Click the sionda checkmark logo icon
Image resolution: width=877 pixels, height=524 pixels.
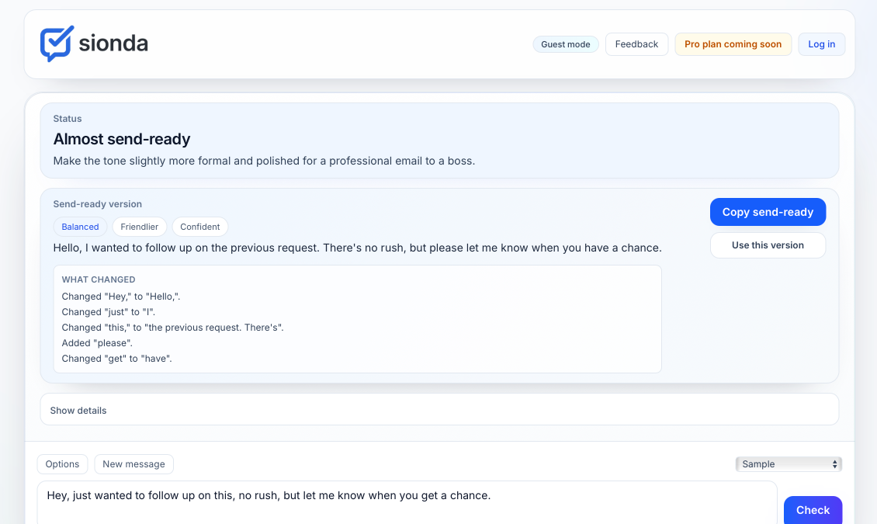click(x=57, y=43)
